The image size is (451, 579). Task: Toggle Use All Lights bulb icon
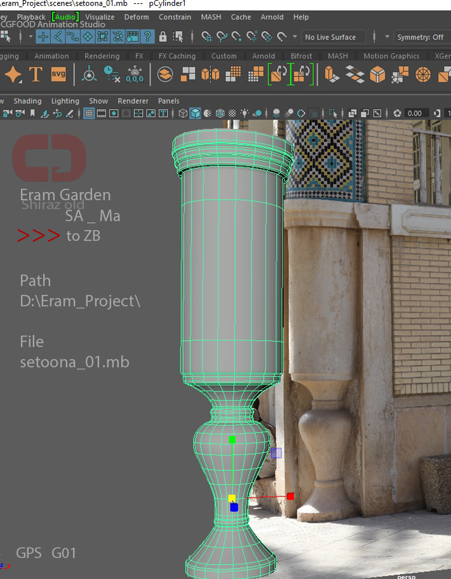245,113
